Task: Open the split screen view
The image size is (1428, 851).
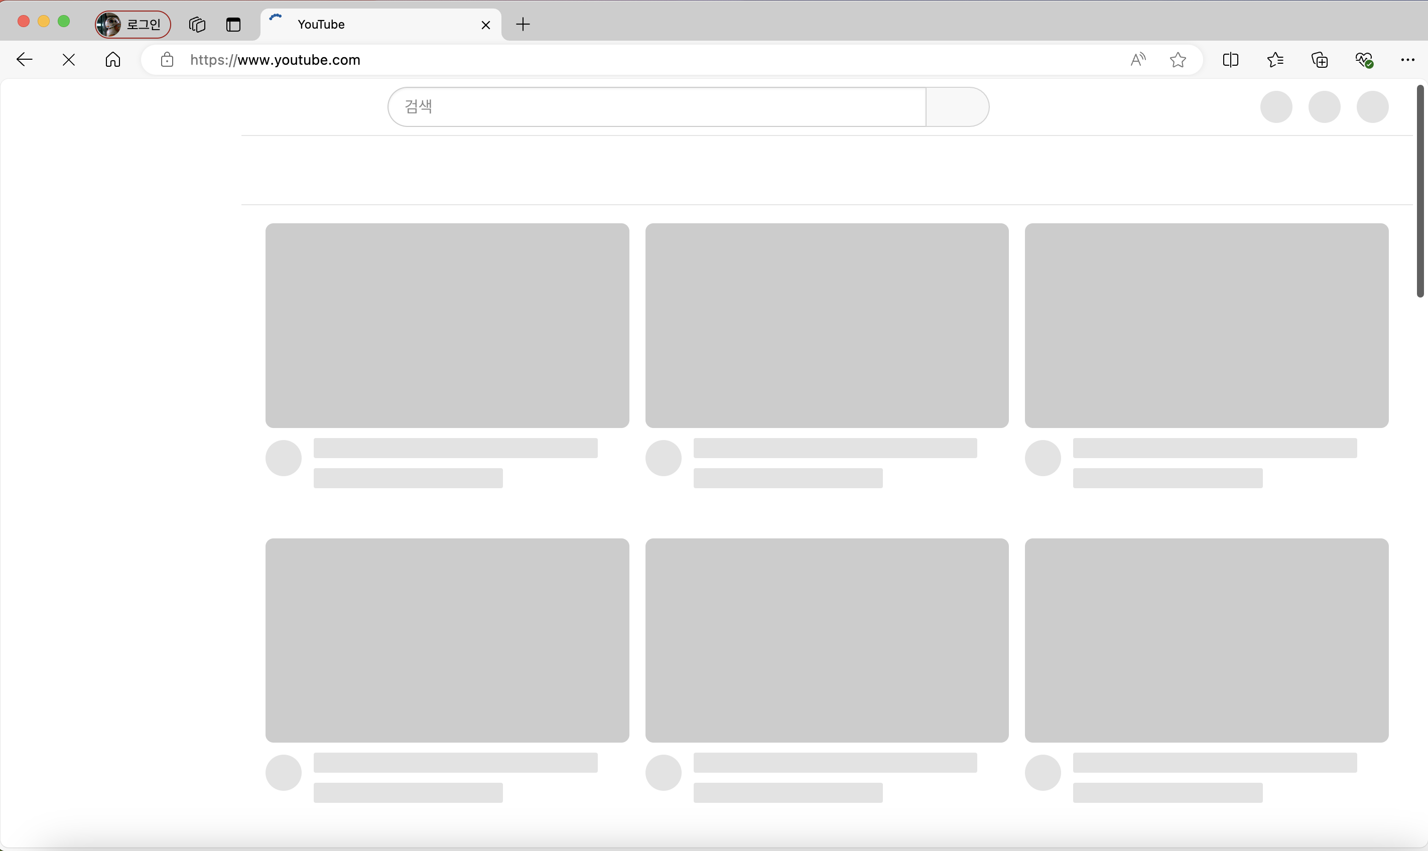Action: [1231, 60]
